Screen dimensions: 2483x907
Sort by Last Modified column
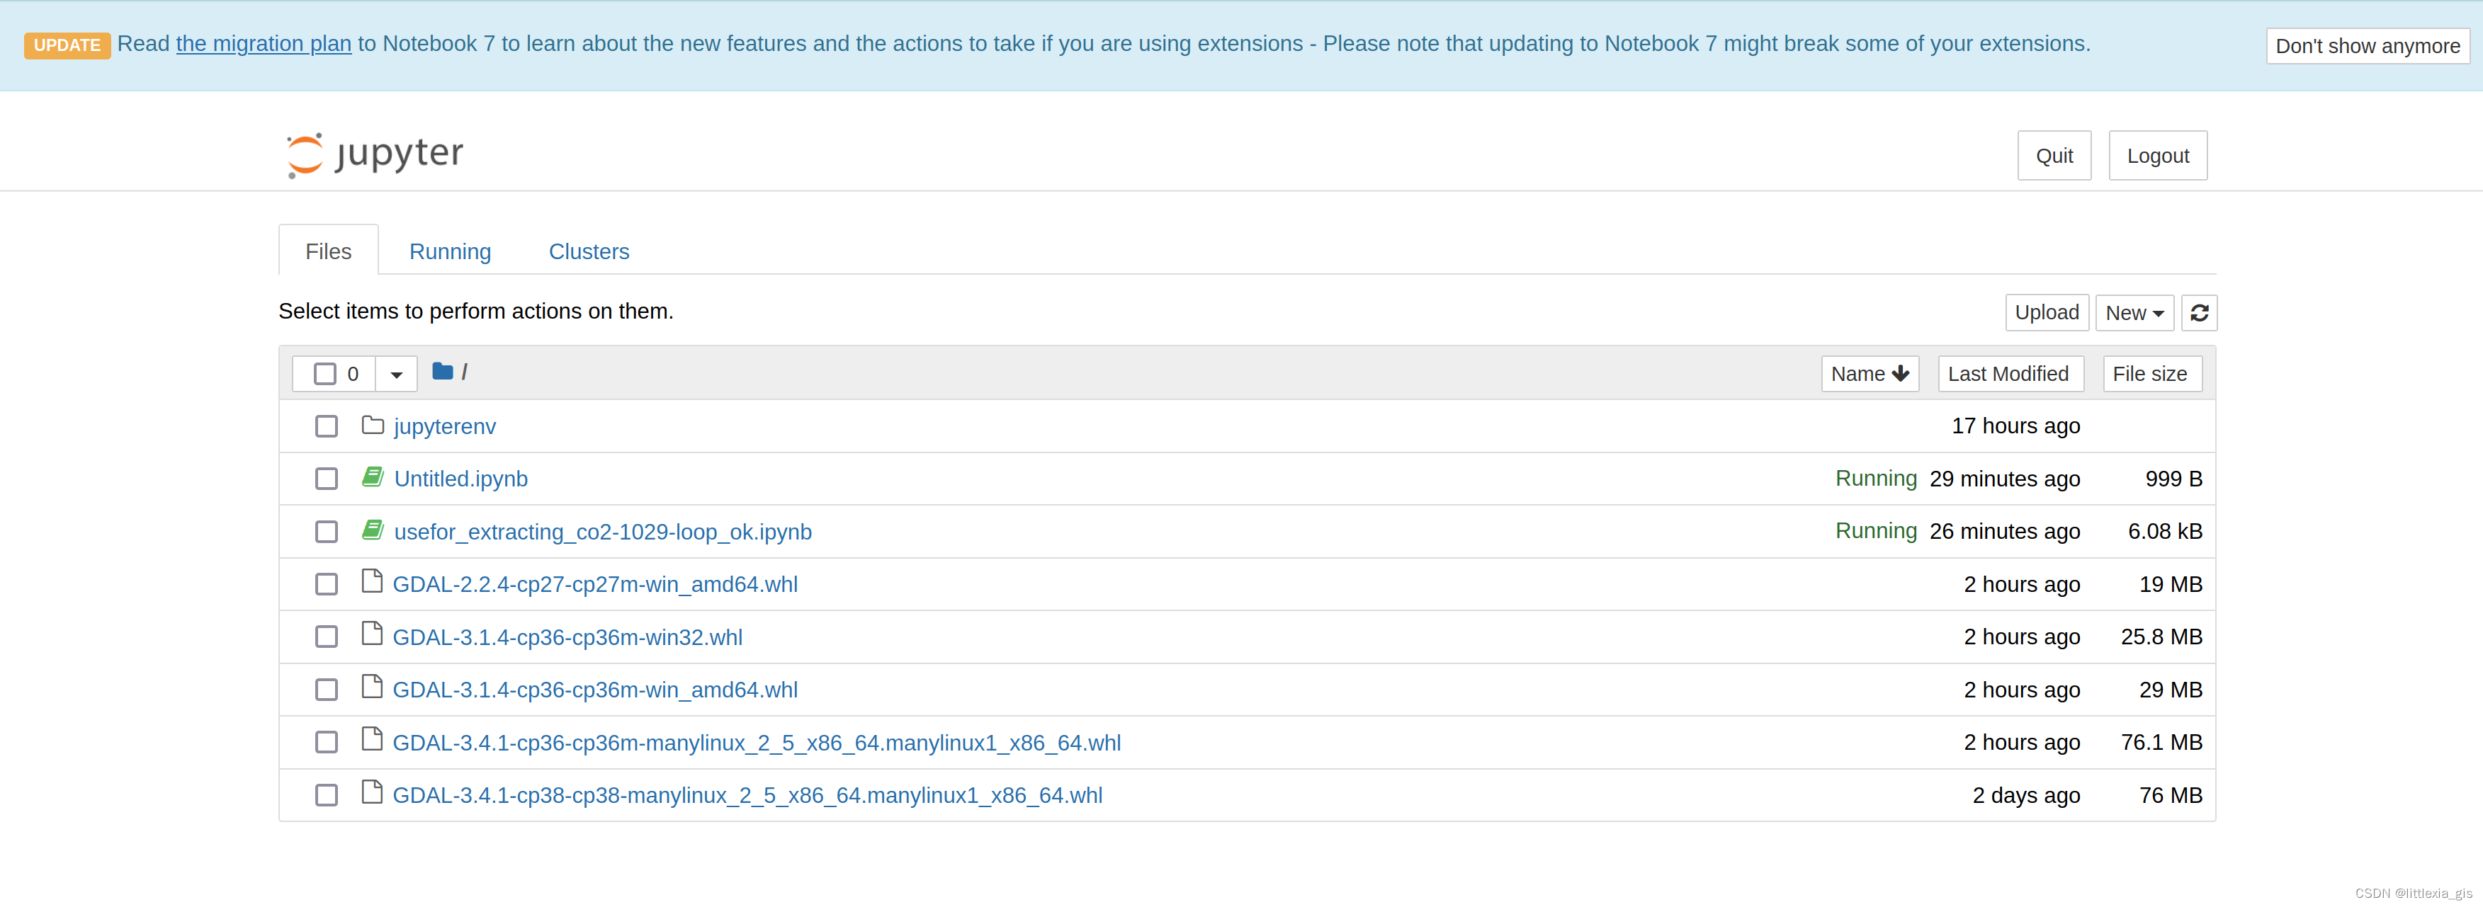tap(2009, 374)
